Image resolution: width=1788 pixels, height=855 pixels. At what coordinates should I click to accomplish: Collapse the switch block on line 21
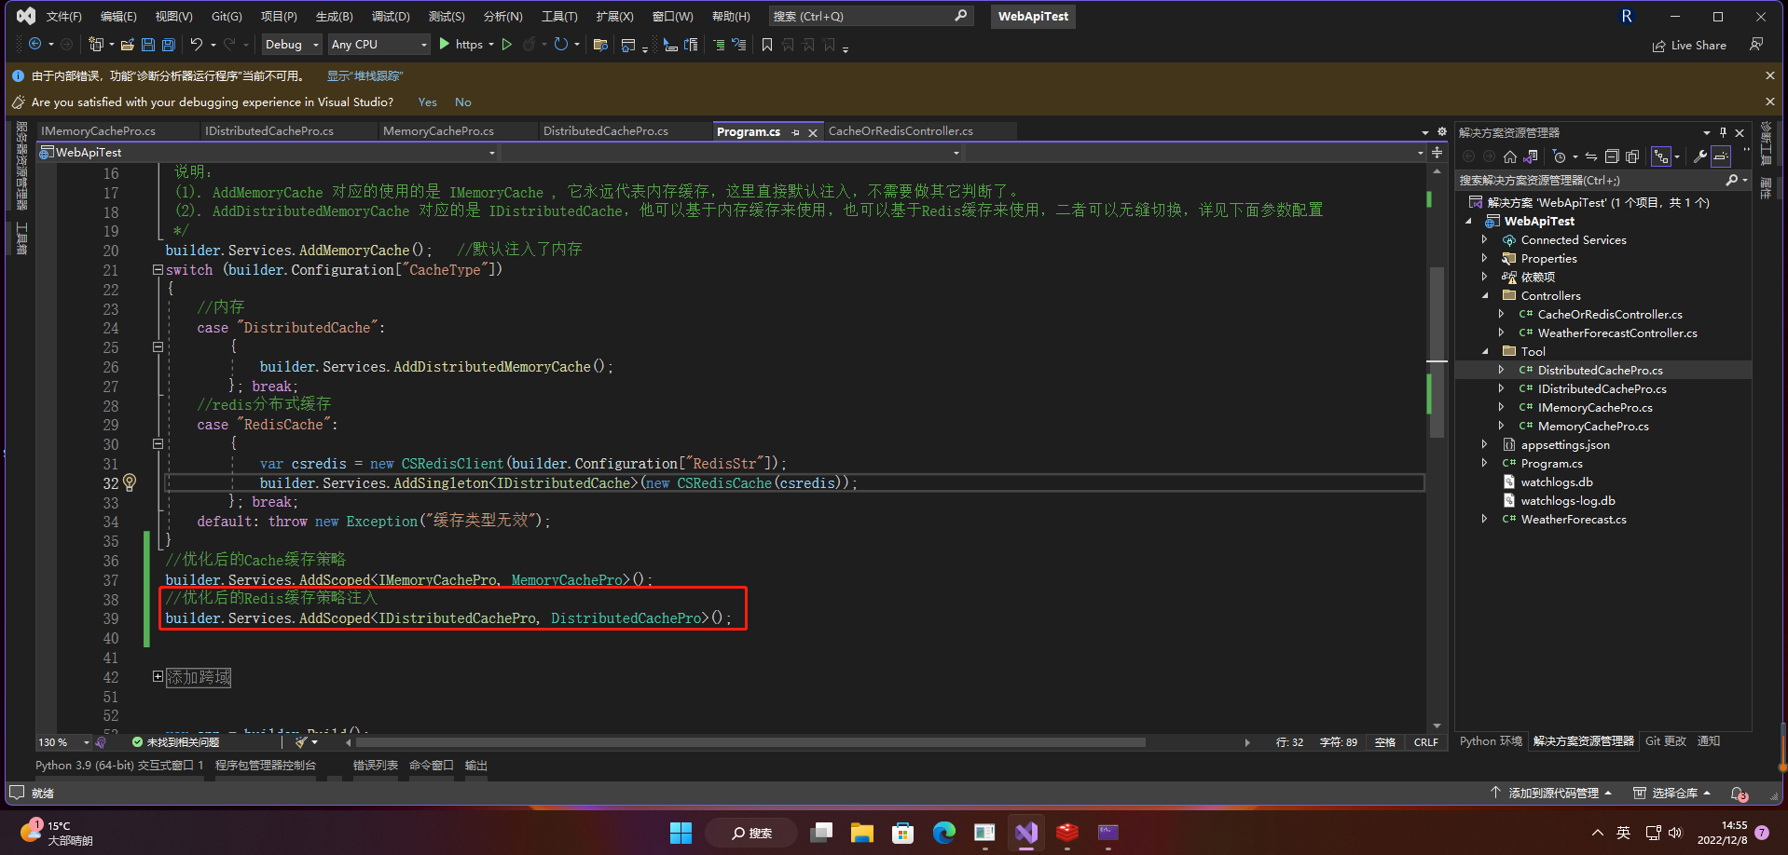click(x=158, y=270)
